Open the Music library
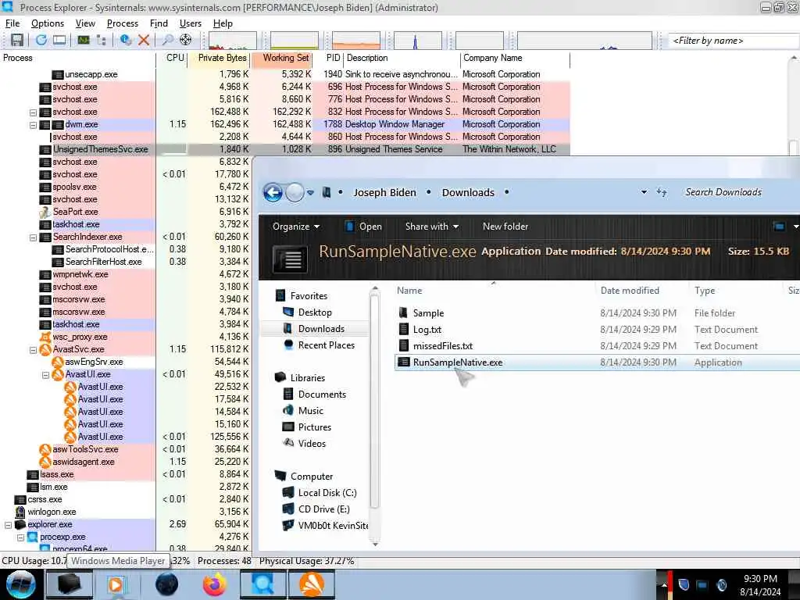Viewport: 800px width, 600px height. point(311,411)
